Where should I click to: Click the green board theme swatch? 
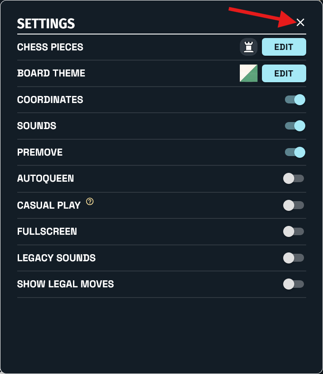point(249,73)
